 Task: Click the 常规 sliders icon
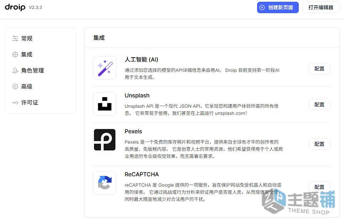pos(15,38)
